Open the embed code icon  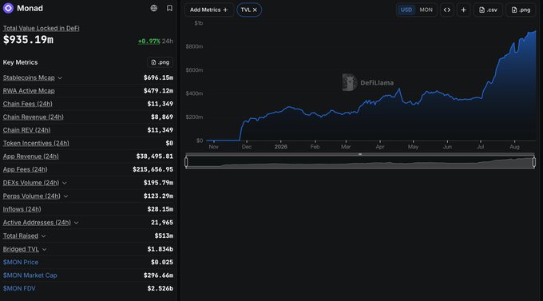447,10
